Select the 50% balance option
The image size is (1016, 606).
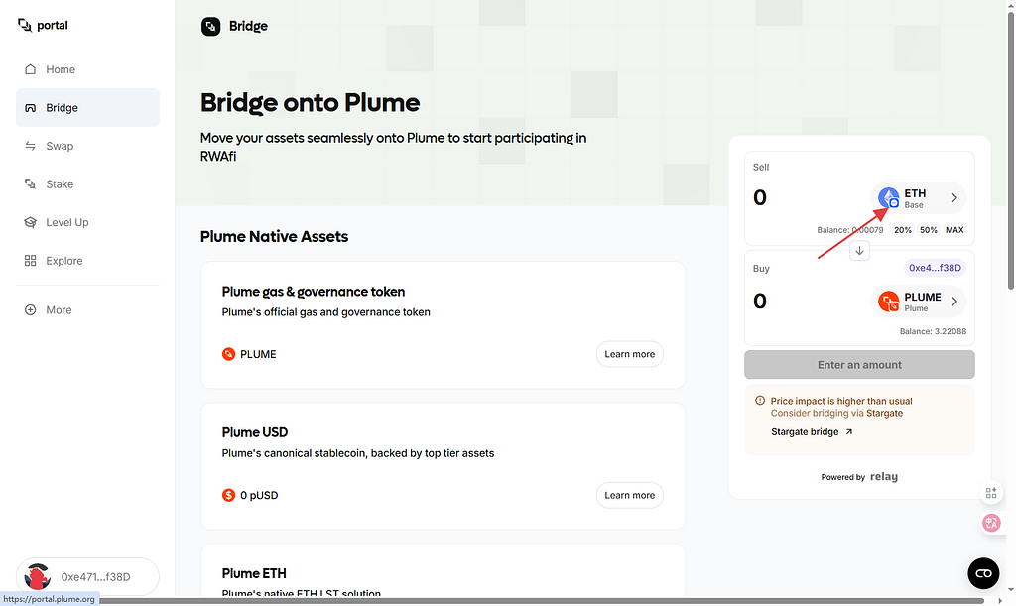[x=928, y=230]
